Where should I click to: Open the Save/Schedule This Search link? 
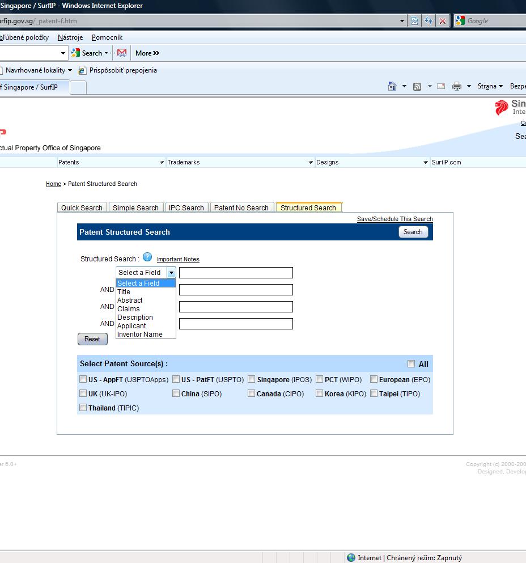[395, 219]
